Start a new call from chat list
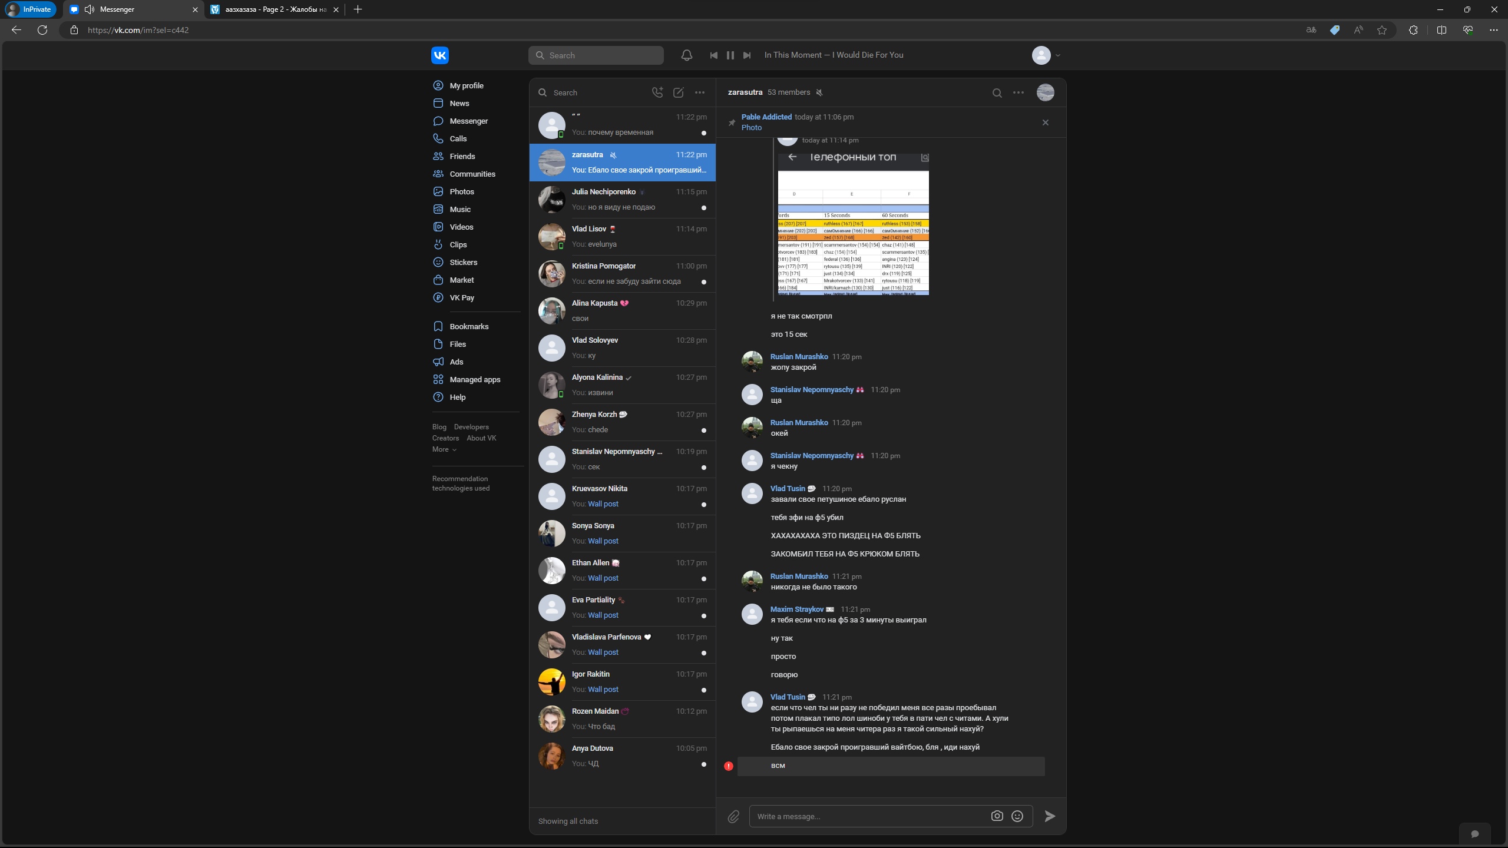Viewport: 1508px width, 848px height. 657,92
